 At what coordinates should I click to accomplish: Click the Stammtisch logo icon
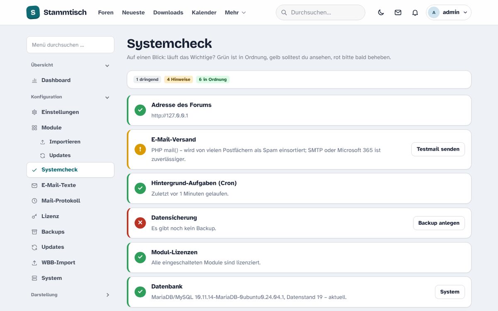click(33, 12)
